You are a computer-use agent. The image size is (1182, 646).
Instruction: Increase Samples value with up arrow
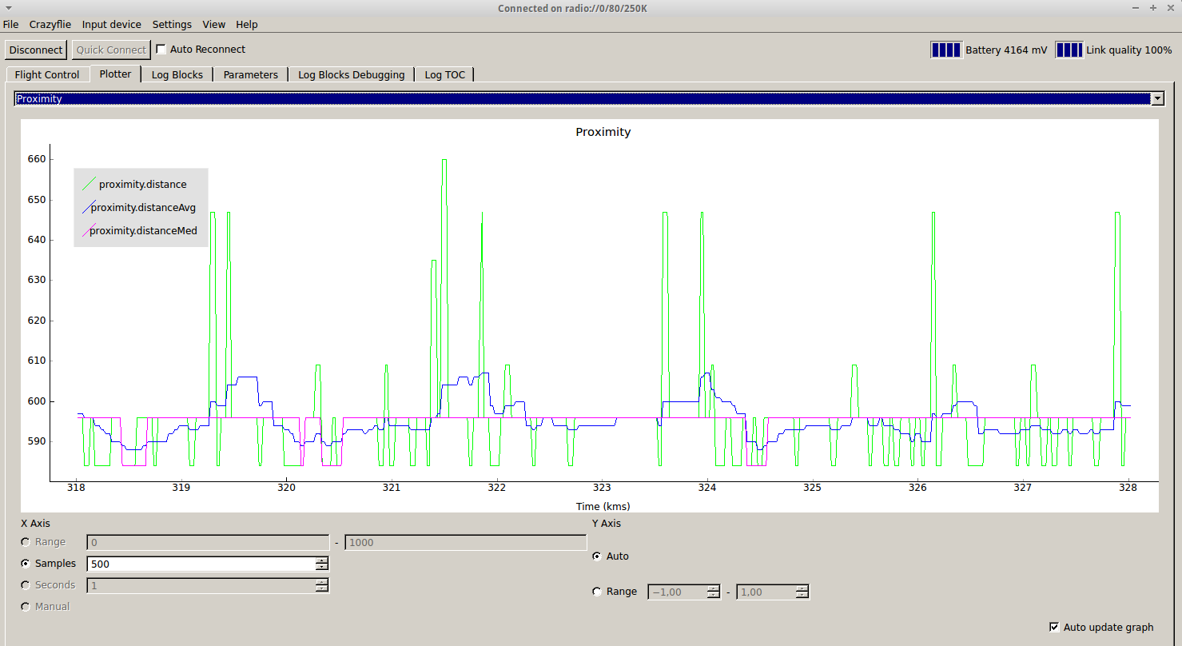pos(321,560)
